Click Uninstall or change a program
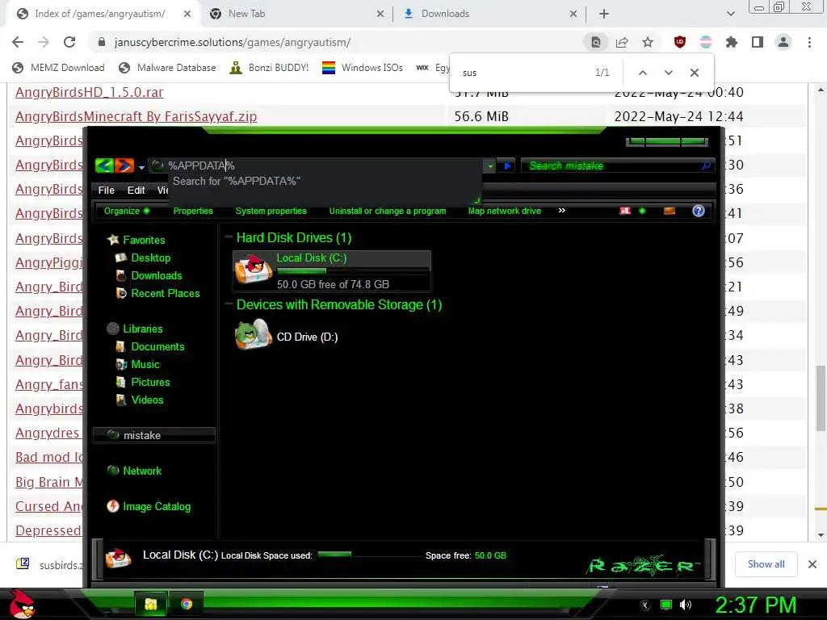Viewport: 827px width, 620px height. pos(388,211)
